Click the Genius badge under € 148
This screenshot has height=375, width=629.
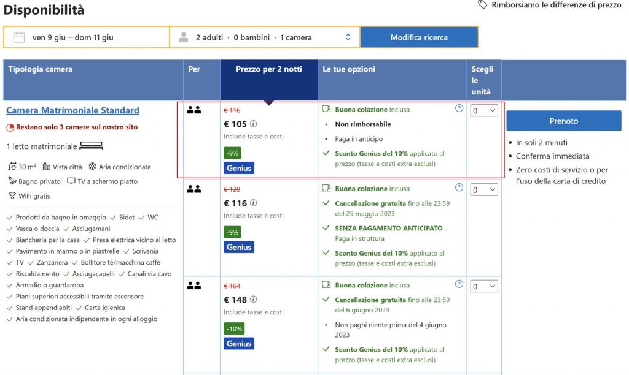point(239,344)
